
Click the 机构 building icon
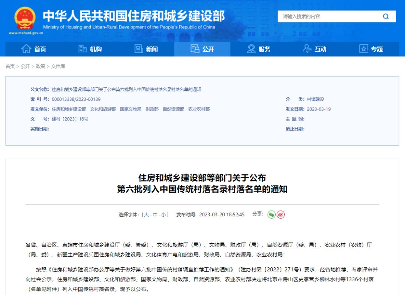[x=82, y=49]
